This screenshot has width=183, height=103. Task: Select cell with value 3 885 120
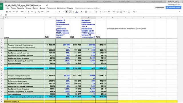[75, 45]
